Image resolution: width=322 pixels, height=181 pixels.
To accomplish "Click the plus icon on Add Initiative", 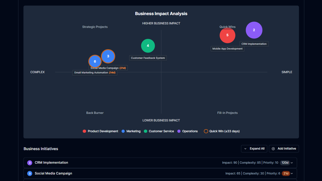I will click(273, 149).
